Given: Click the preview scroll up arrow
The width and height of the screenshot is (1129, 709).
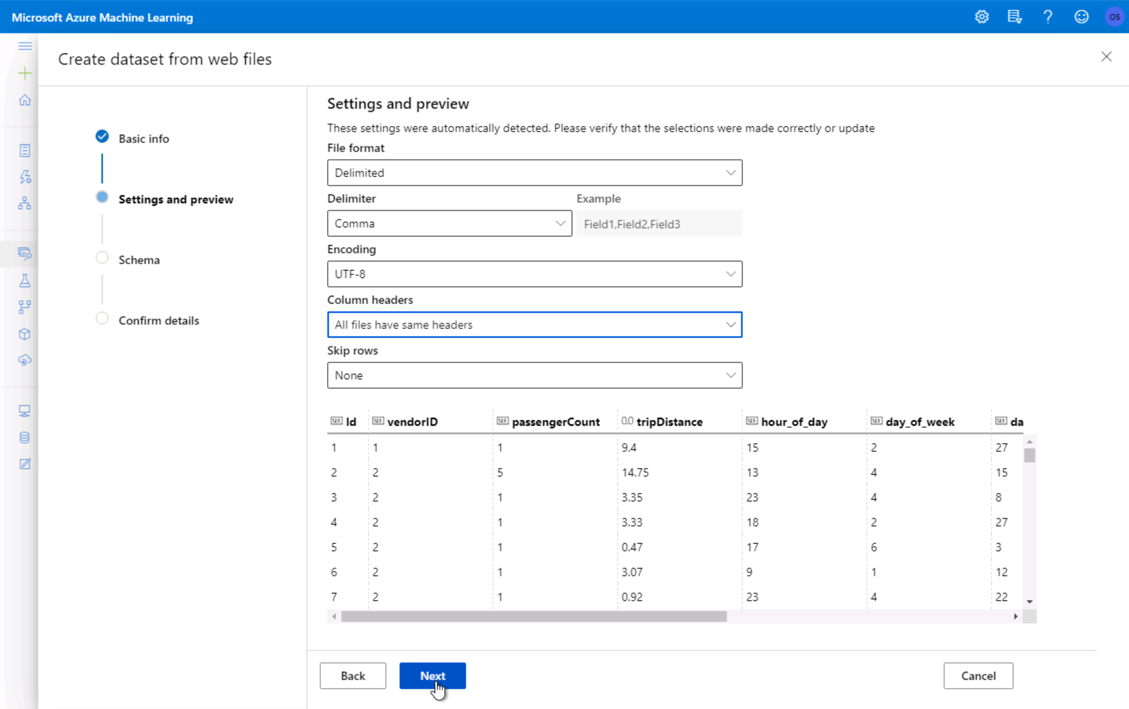Looking at the screenshot, I should [1030, 442].
